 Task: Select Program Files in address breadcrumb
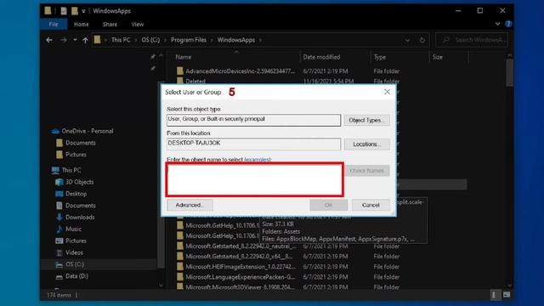point(189,40)
